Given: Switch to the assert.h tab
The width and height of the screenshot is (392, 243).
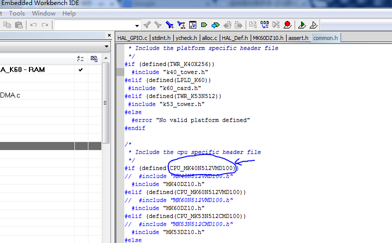Looking at the screenshot, I should [298, 38].
